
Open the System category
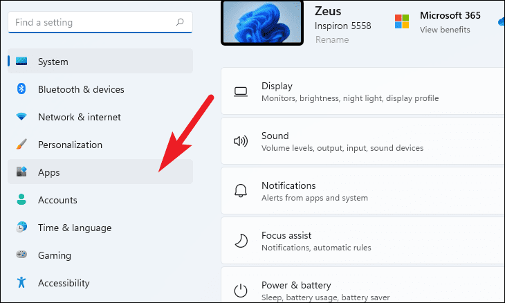click(100, 61)
